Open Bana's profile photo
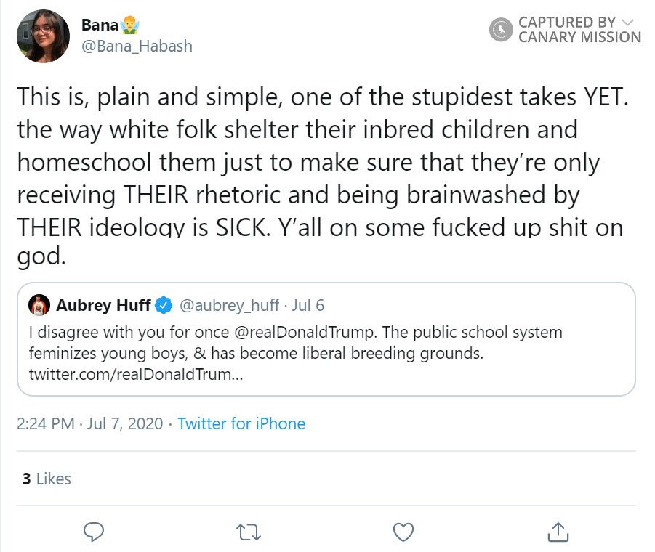This screenshot has width=655, height=552. [x=43, y=36]
